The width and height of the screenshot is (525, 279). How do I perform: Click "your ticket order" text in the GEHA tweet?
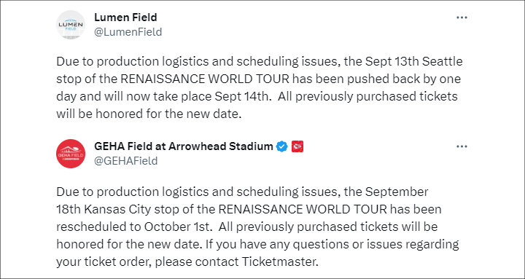point(104,262)
